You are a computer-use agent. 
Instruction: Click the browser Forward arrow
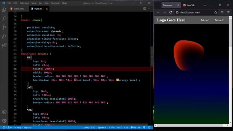(165, 12)
